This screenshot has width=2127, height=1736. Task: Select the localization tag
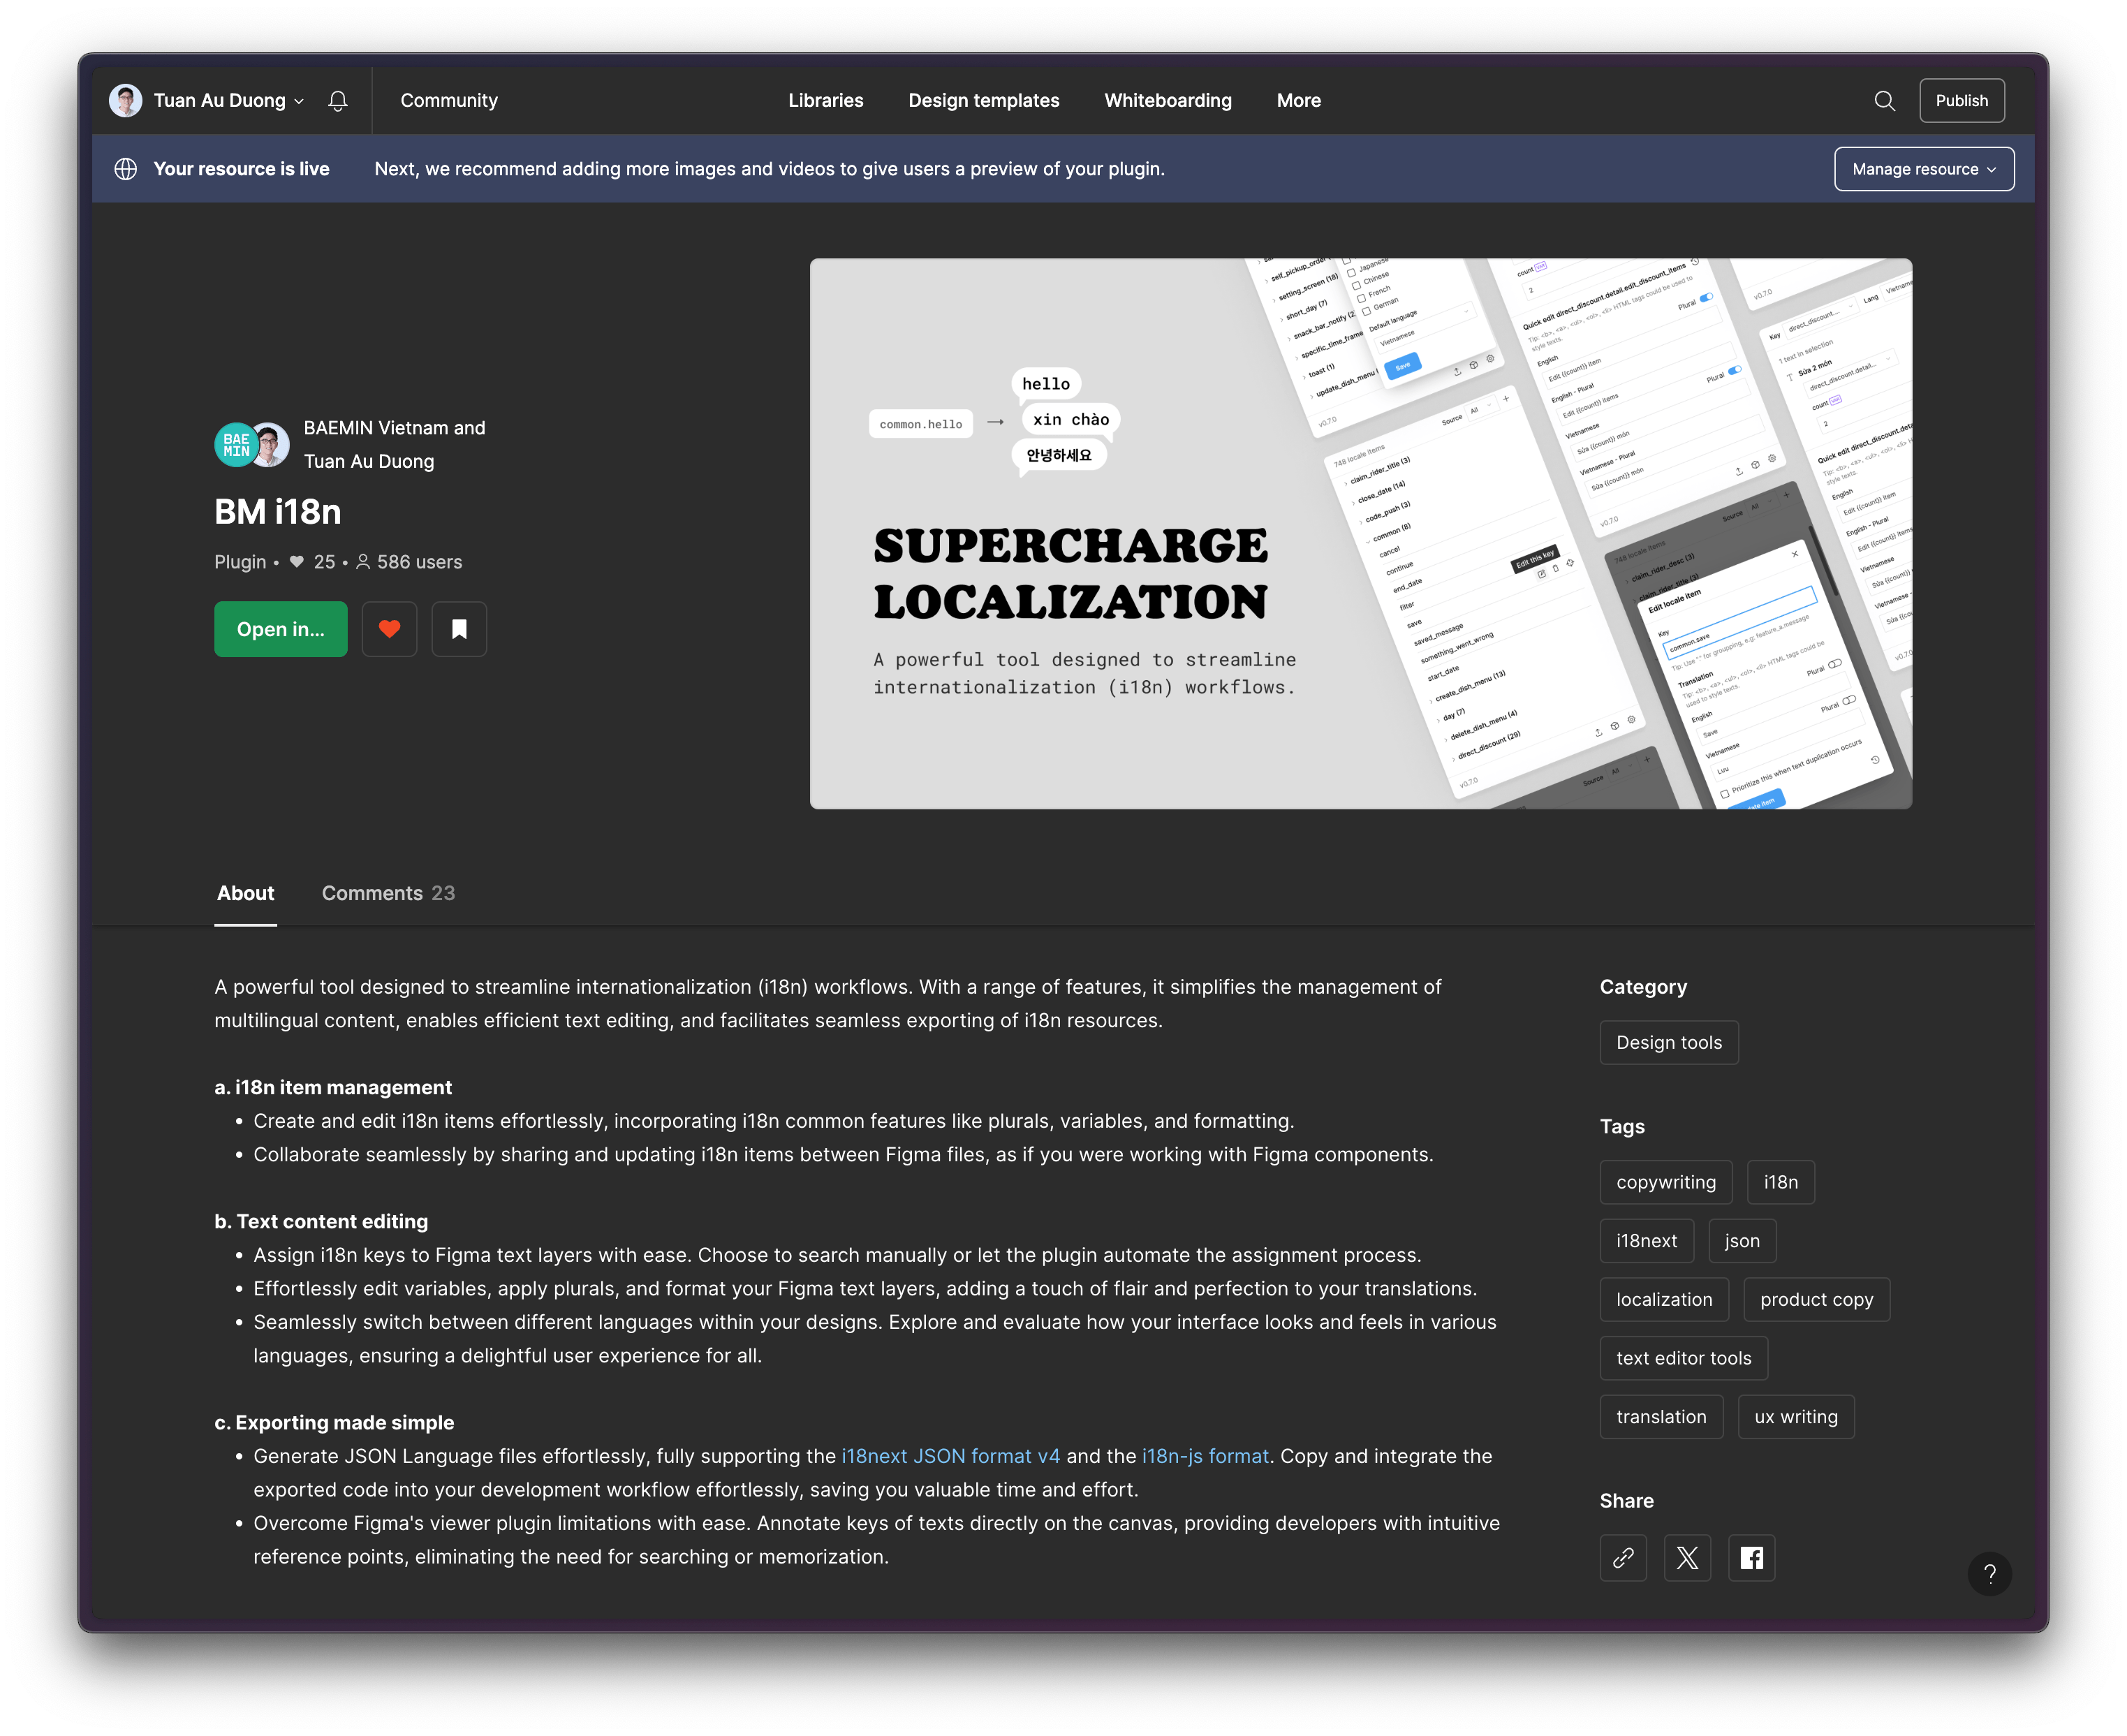pos(1663,1300)
